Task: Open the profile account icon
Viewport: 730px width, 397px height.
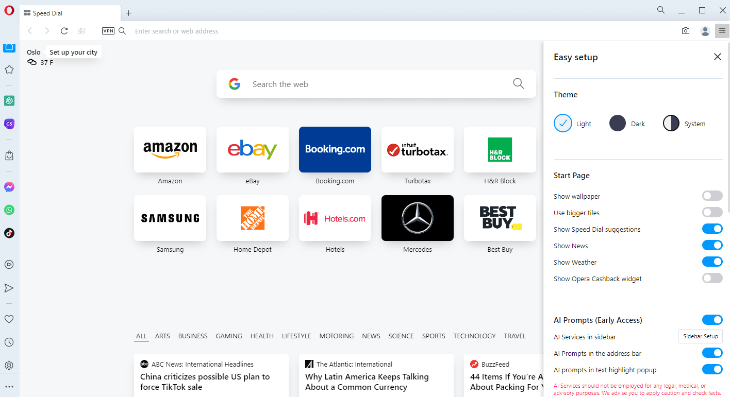Action: (705, 31)
